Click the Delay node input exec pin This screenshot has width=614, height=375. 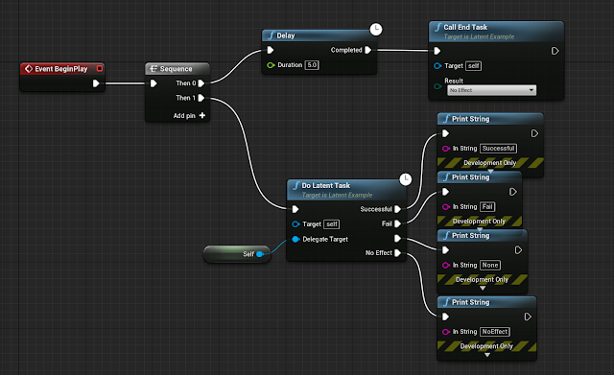point(271,50)
